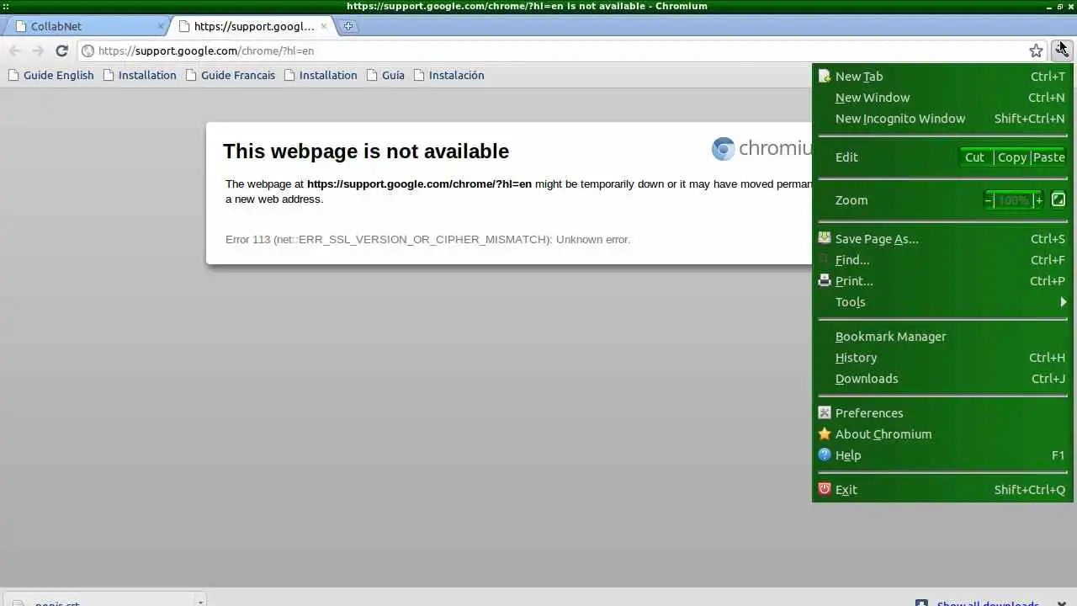The width and height of the screenshot is (1077, 606).
Task: Open Downloads from the menu
Action: (942, 379)
